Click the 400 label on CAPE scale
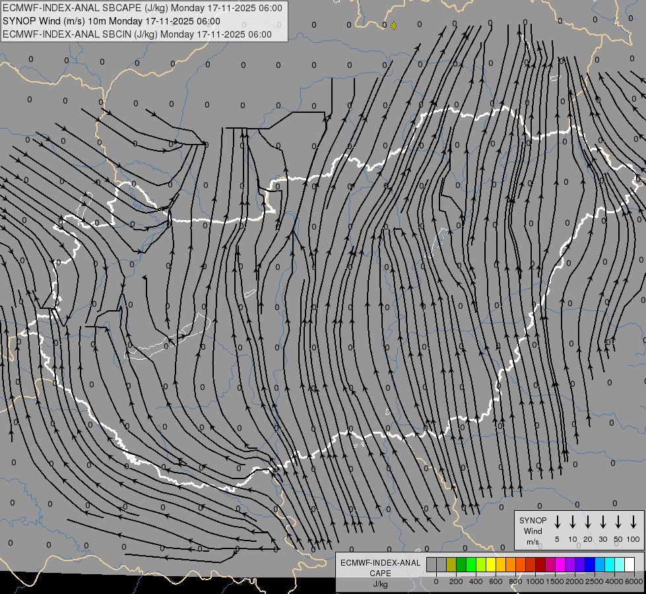Screen dimensions: 646x594 476,581
